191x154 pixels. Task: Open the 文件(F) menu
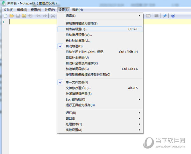pyautogui.click(x=8, y=10)
